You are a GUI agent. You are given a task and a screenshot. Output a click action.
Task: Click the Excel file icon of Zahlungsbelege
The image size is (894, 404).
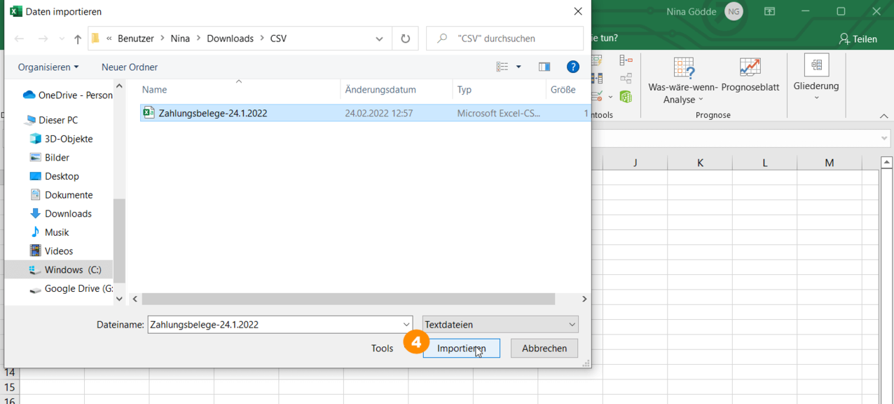coord(149,112)
